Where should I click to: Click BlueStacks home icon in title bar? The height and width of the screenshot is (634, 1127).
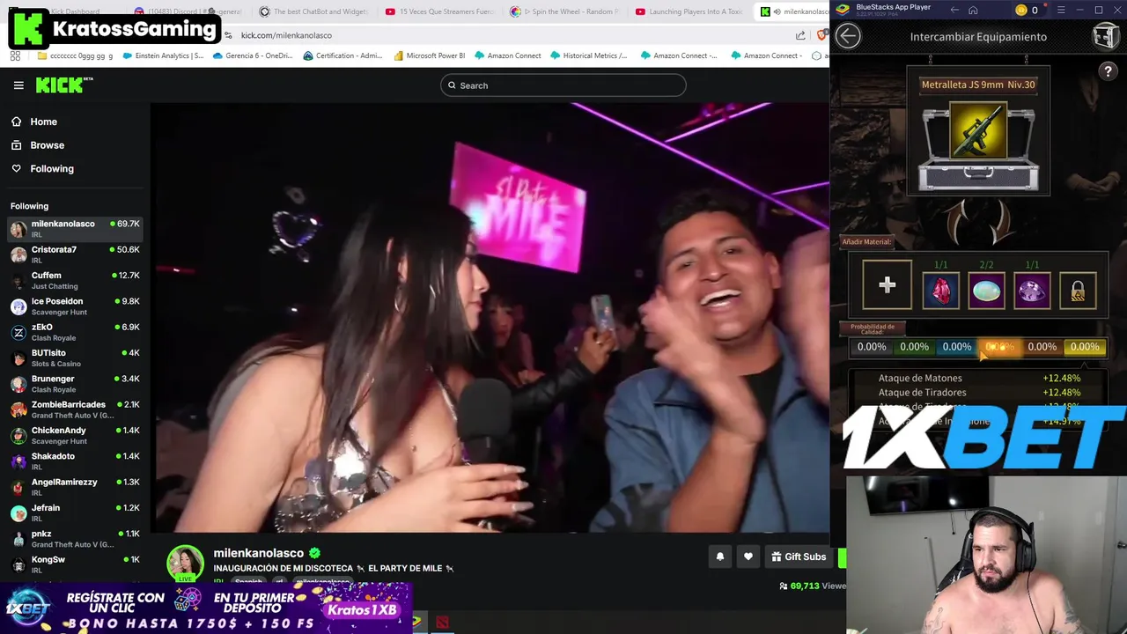pos(973,10)
